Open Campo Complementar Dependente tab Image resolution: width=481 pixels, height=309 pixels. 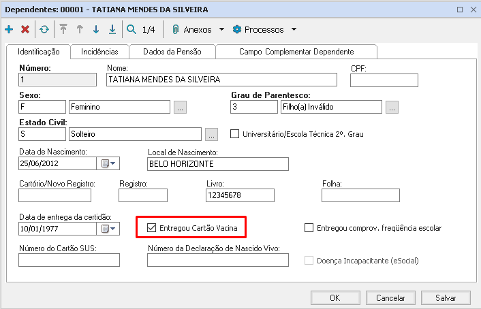[x=296, y=52]
